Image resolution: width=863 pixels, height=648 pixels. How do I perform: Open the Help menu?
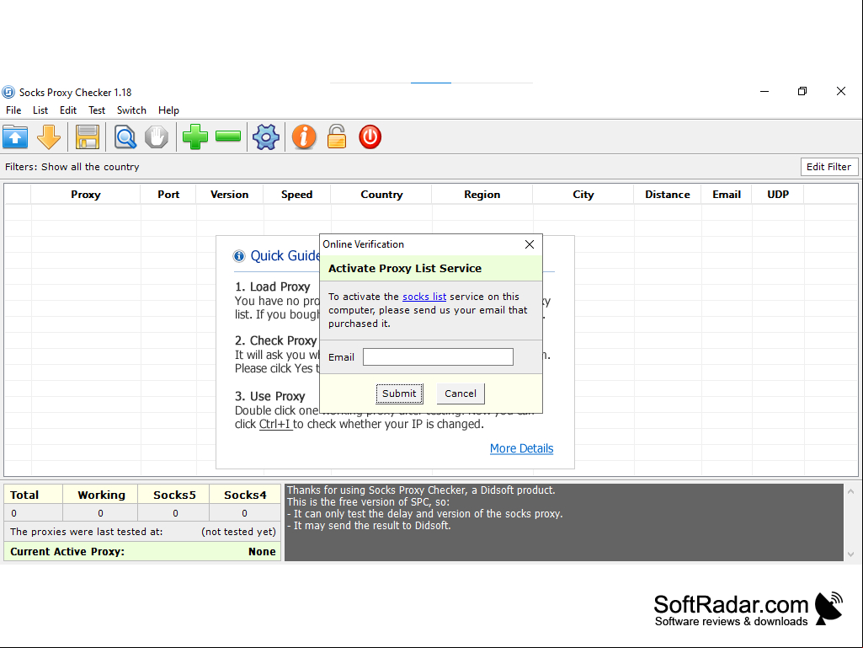168,110
